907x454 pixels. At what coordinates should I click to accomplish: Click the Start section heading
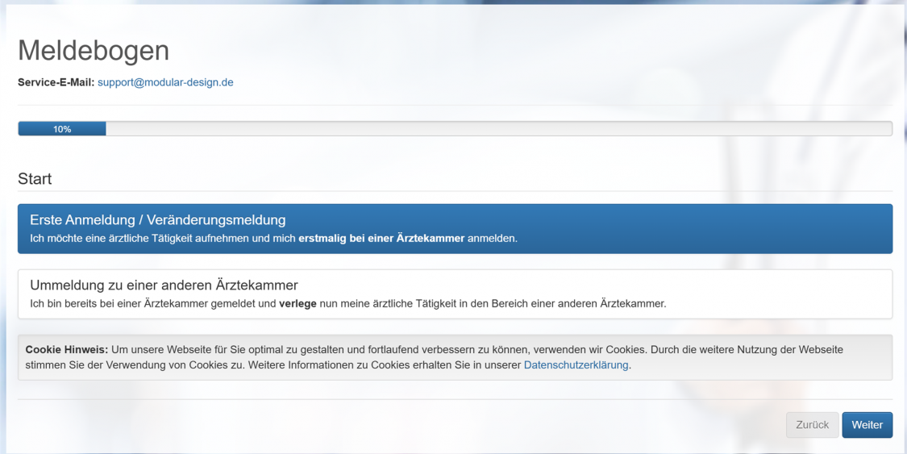[x=35, y=179]
